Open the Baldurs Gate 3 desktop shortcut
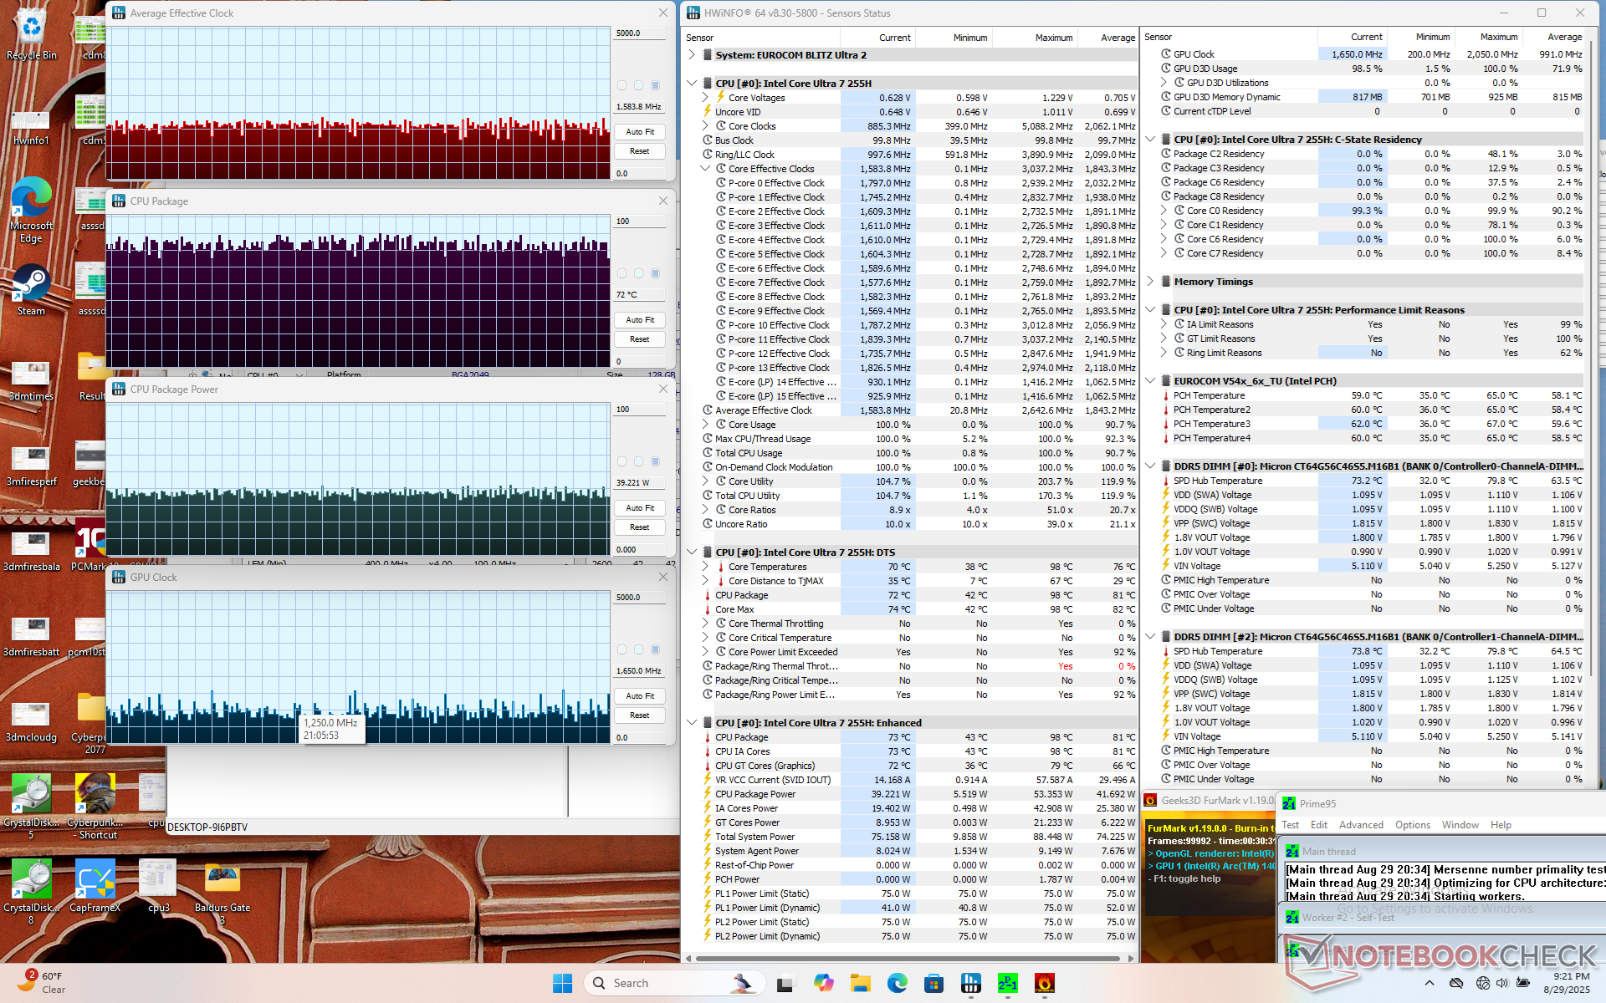Screen dimensions: 1606x1003 point(222,891)
